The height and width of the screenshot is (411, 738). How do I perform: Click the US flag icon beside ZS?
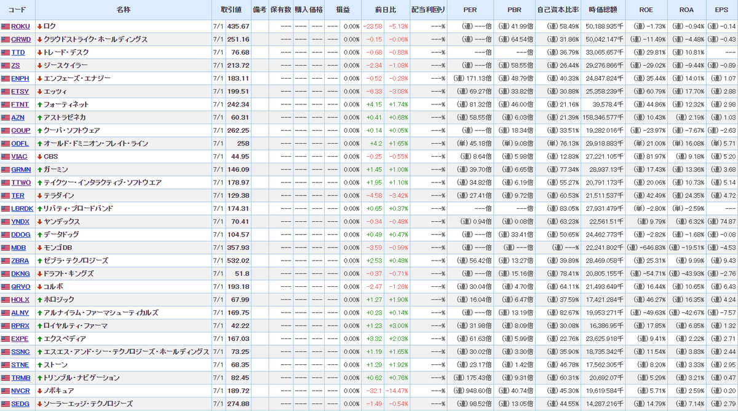point(6,66)
